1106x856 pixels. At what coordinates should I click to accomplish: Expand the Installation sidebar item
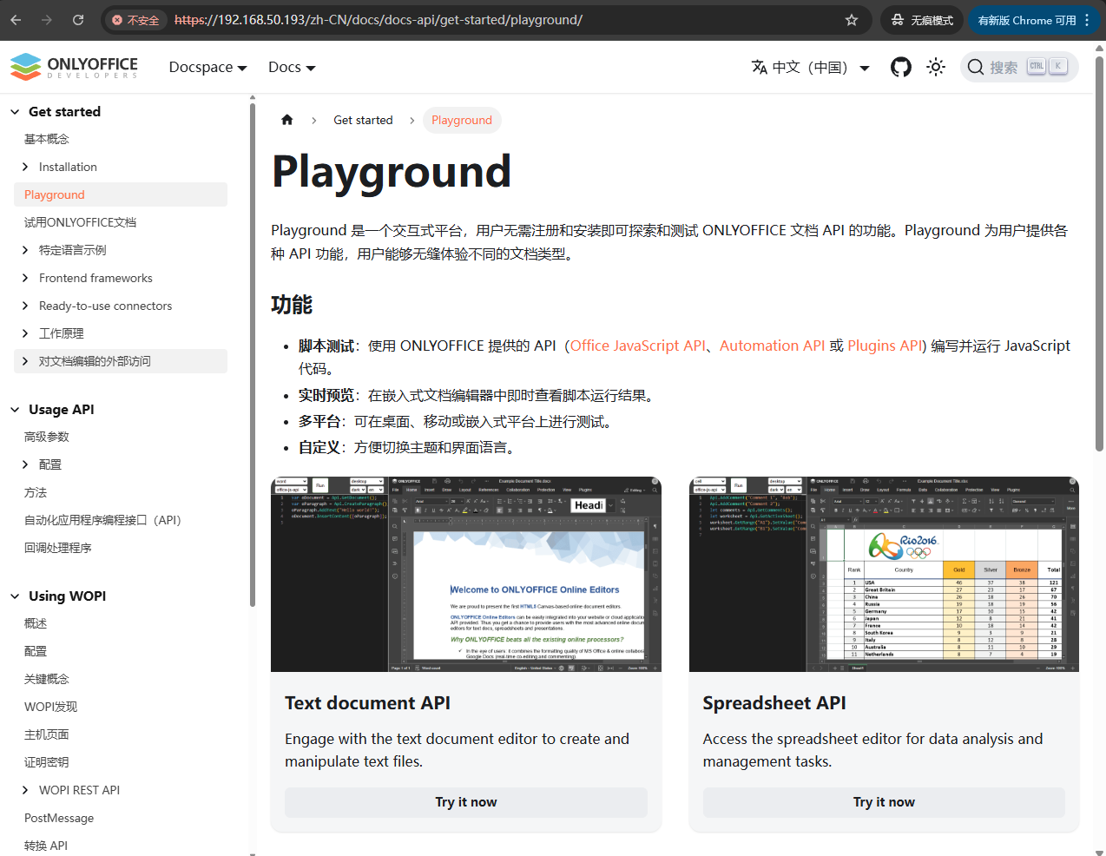(x=25, y=167)
